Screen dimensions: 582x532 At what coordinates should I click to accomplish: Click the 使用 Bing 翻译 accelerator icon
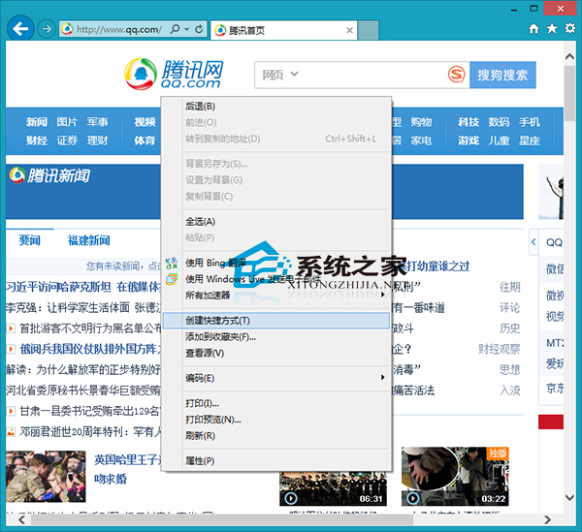(x=172, y=263)
